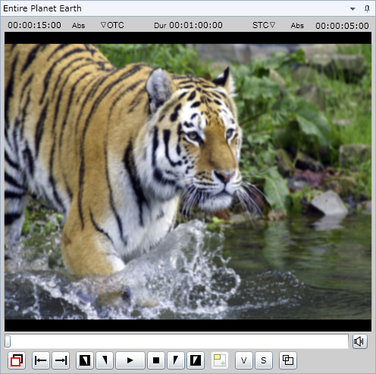Click the Dur 00:01:00:00 duration field
Image resolution: width=376 pixels, height=374 pixels.
click(x=188, y=25)
